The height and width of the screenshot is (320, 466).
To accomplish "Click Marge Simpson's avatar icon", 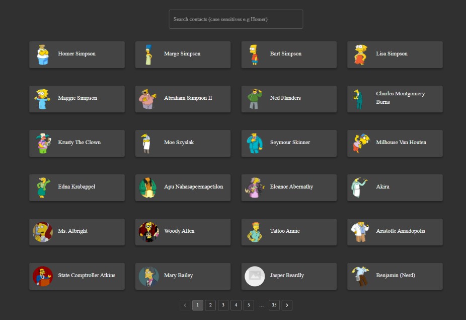I will (x=148, y=54).
